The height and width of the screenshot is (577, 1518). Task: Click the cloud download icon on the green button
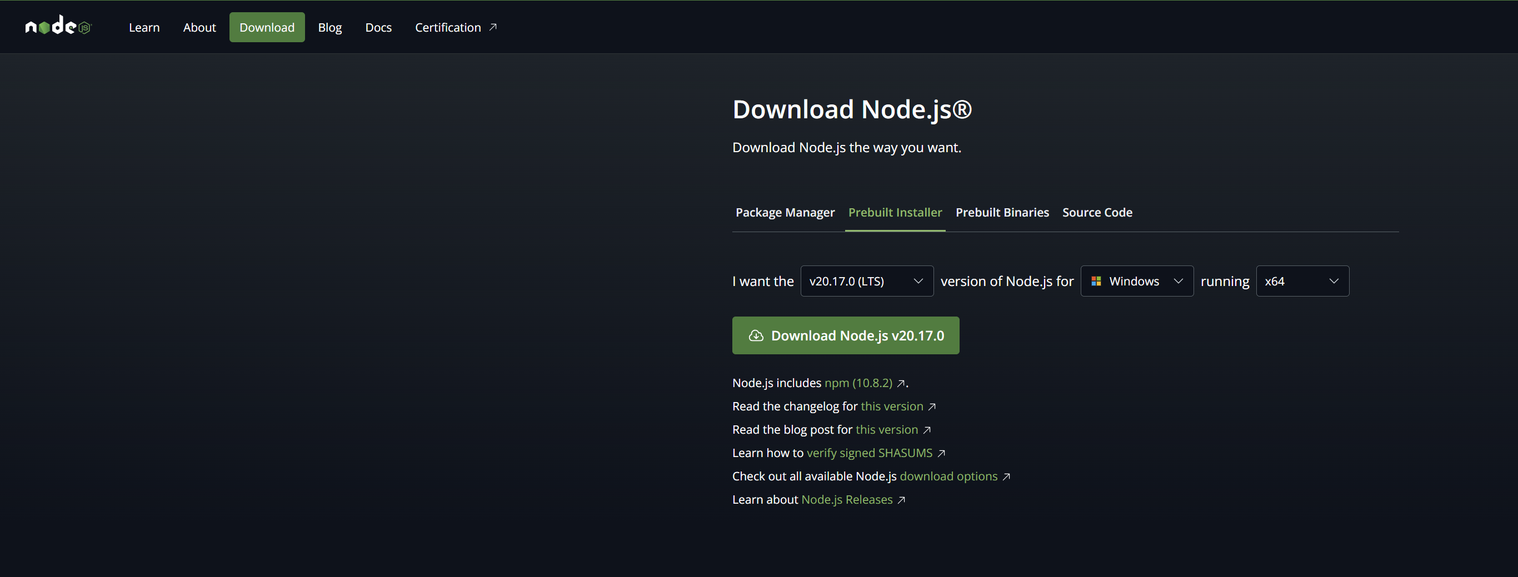[x=756, y=335]
